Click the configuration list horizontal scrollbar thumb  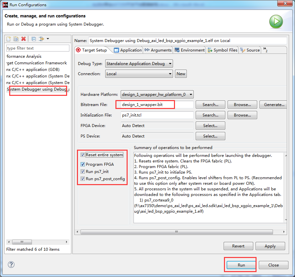coord(22,242)
